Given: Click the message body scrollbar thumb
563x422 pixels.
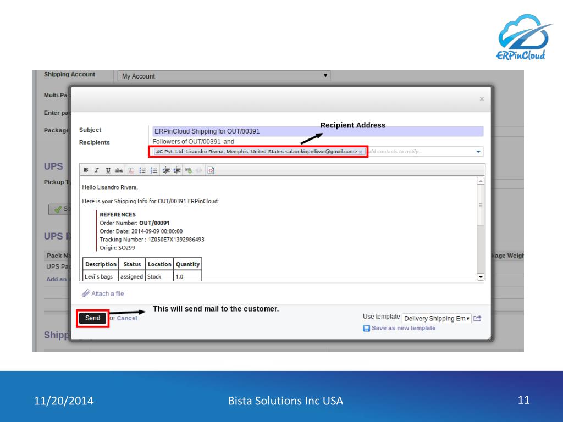Looking at the screenshot, I should (481, 205).
